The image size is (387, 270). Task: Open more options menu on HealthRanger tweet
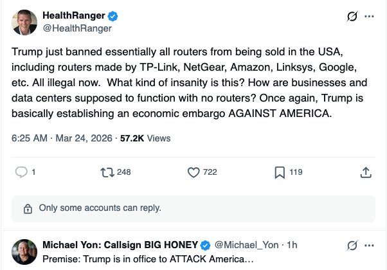369,17
